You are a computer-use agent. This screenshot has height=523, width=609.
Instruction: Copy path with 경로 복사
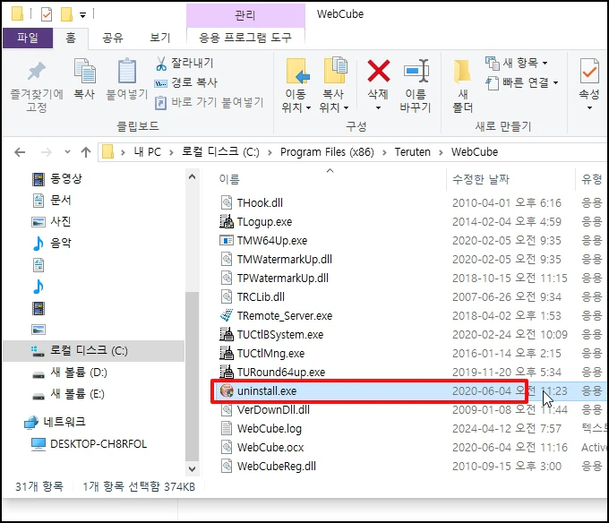pyautogui.click(x=186, y=82)
